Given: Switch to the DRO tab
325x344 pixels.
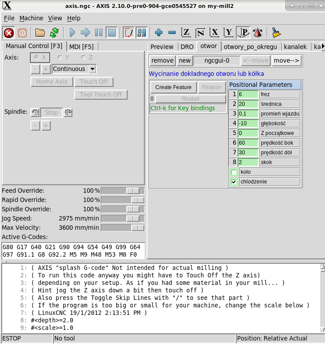Looking at the screenshot, I should point(187,47).
